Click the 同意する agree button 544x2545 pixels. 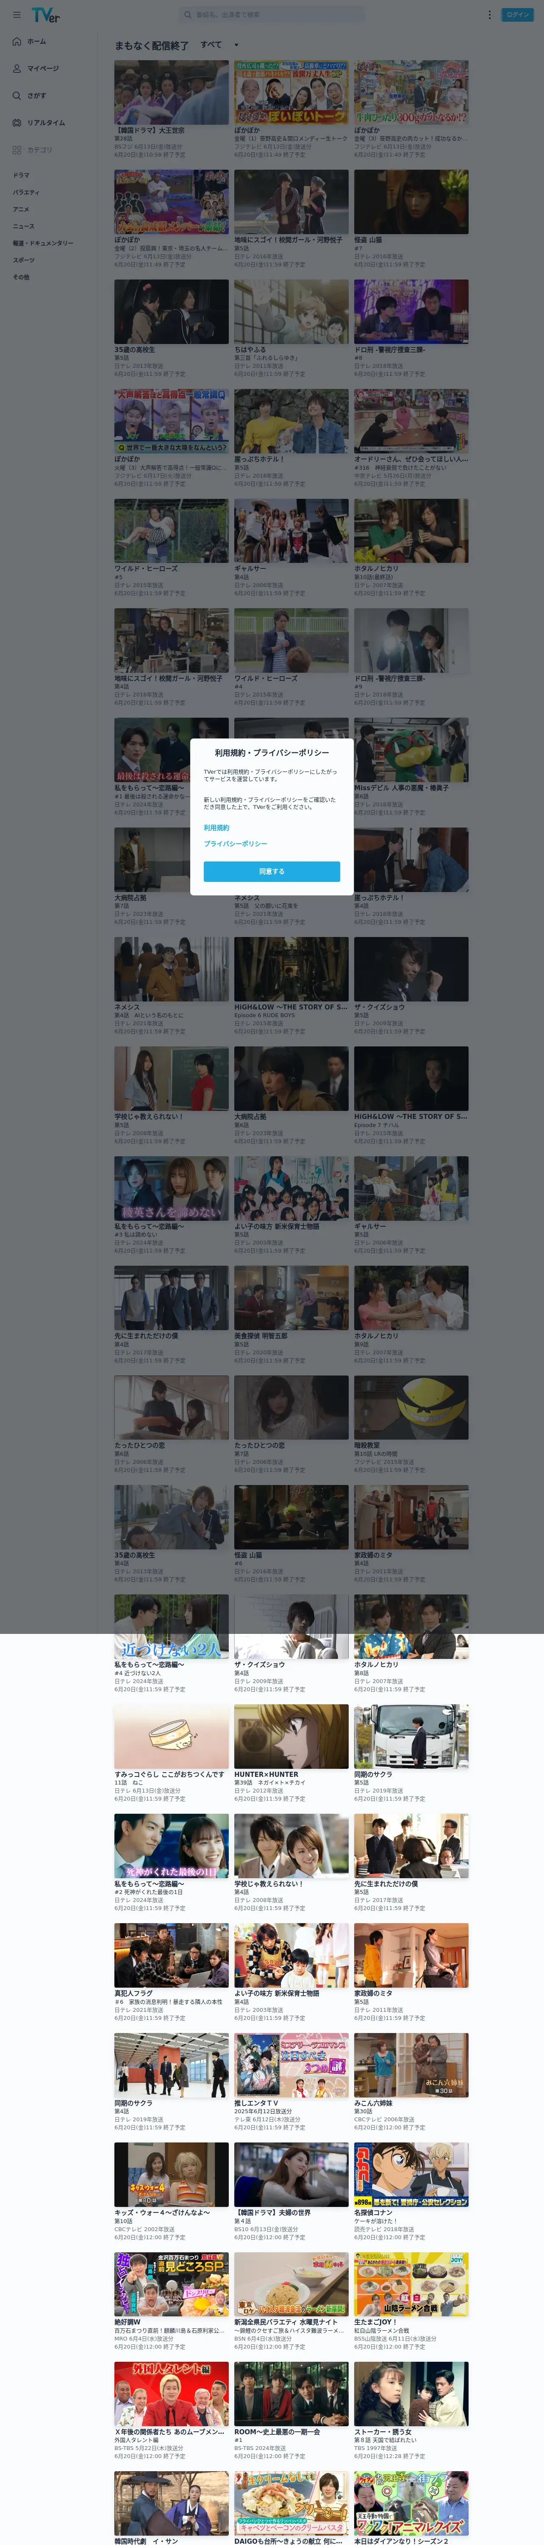272,870
